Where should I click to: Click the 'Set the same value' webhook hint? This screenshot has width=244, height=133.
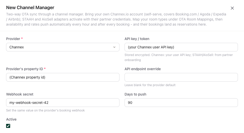click(x=45, y=110)
